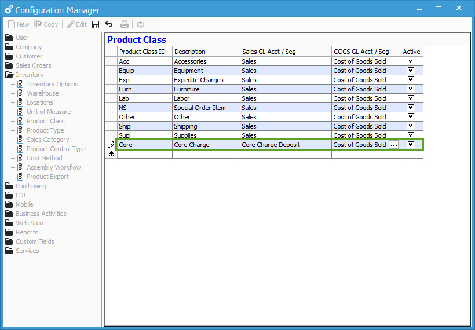The width and height of the screenshot is (475, 330).
Task: Click the new row asterisk selector
Action: (111, 154)
